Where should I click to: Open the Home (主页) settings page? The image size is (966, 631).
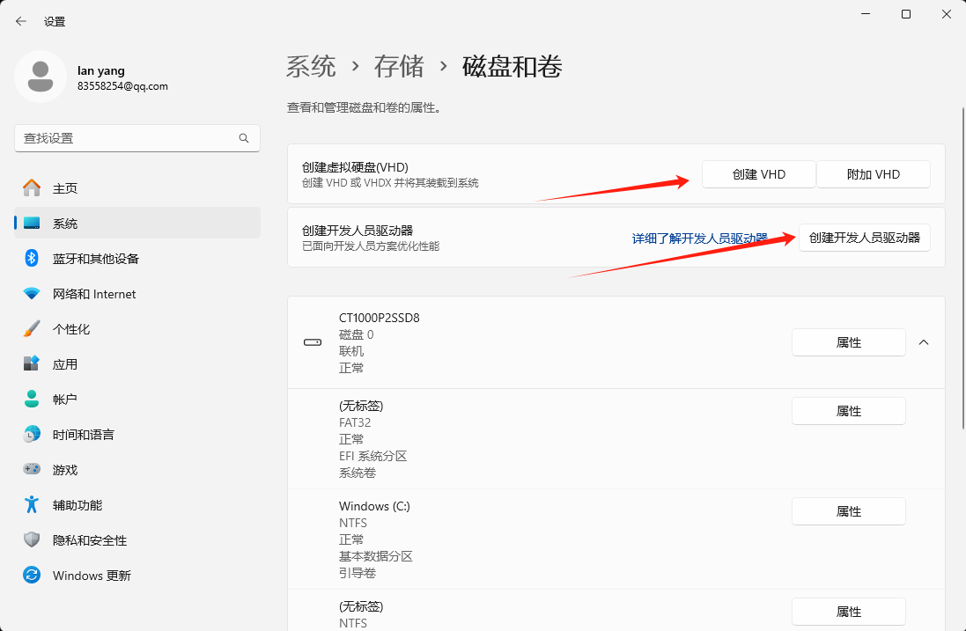(x=137, y=187)
